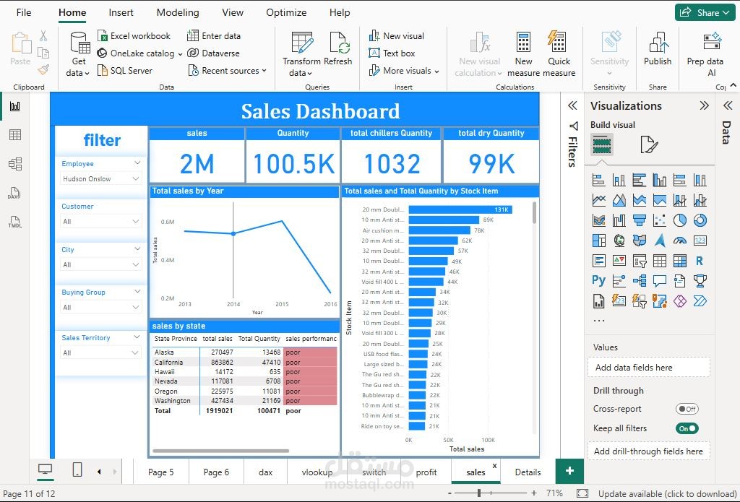Open the File menu
The width and height of the screenshot is (740, 502).
point(24,13)
